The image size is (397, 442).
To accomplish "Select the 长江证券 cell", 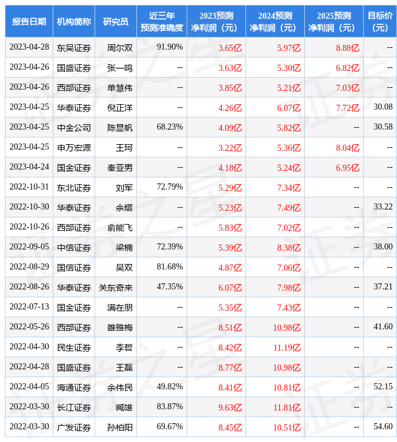I will click(74, 408).
